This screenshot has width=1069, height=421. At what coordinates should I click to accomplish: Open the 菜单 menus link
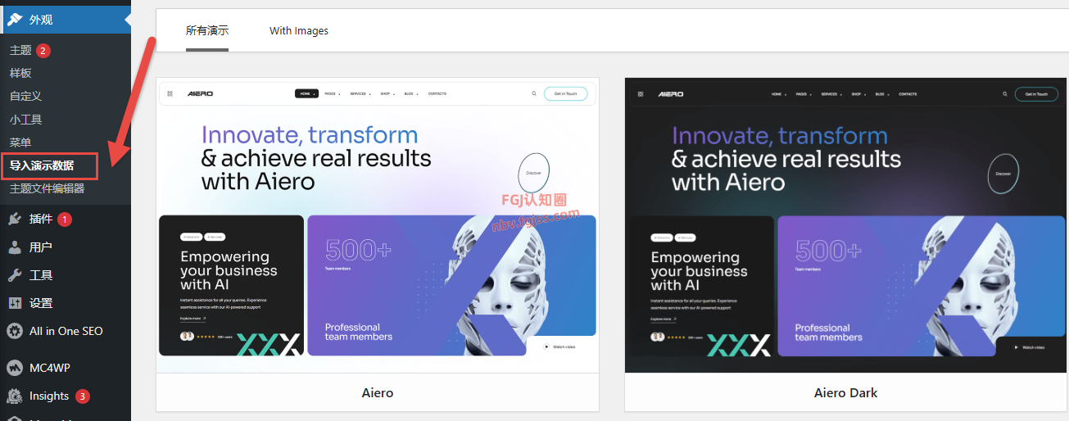tap(20, 142)
